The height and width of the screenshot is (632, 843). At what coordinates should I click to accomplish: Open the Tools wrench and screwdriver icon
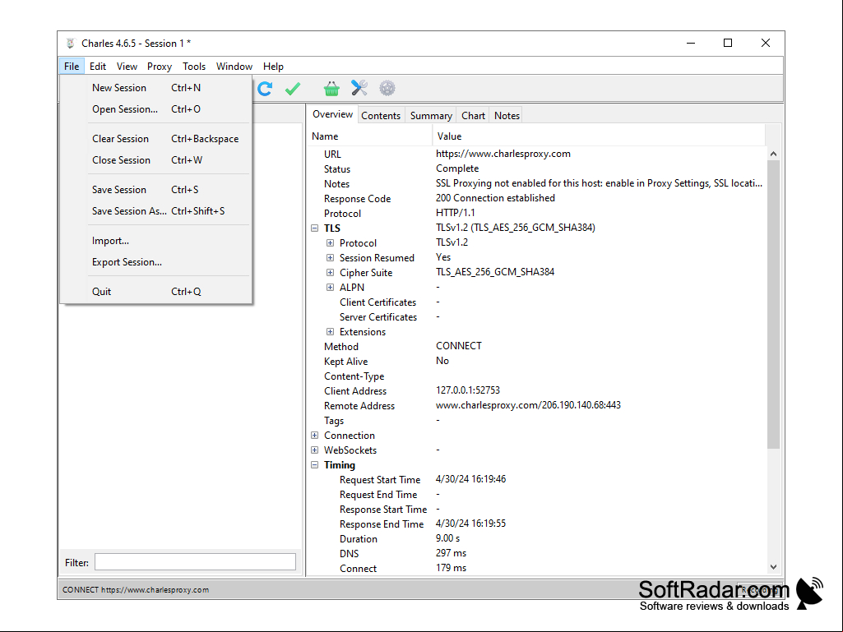click(x=359, y=88)
